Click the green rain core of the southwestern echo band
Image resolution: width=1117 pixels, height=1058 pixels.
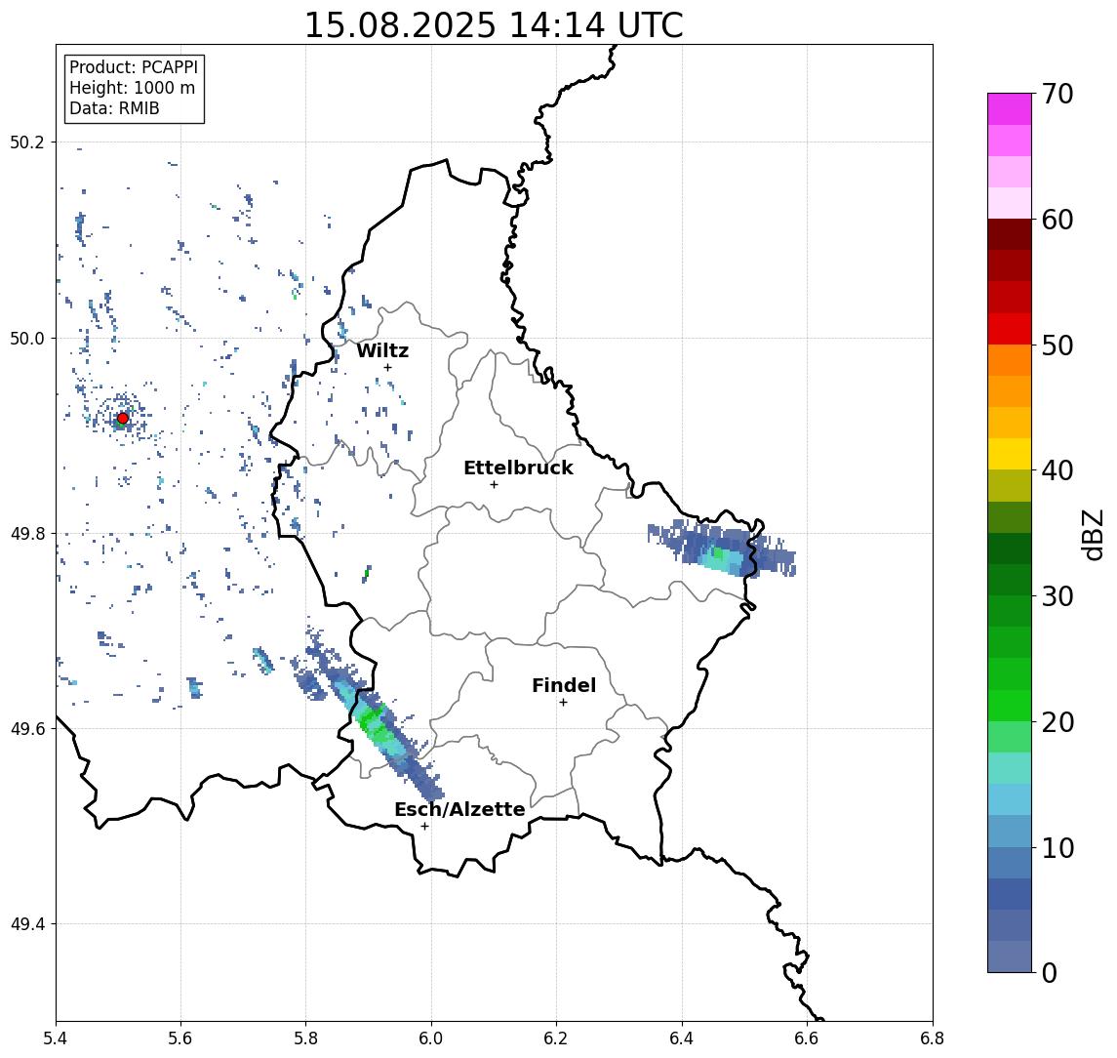coord(375,724)
